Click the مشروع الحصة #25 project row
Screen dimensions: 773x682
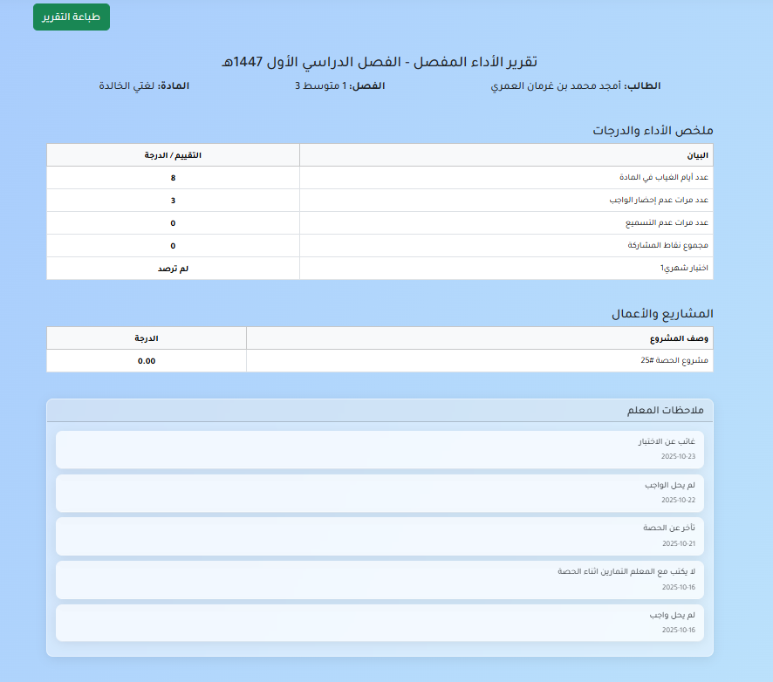tap(674, 361)
